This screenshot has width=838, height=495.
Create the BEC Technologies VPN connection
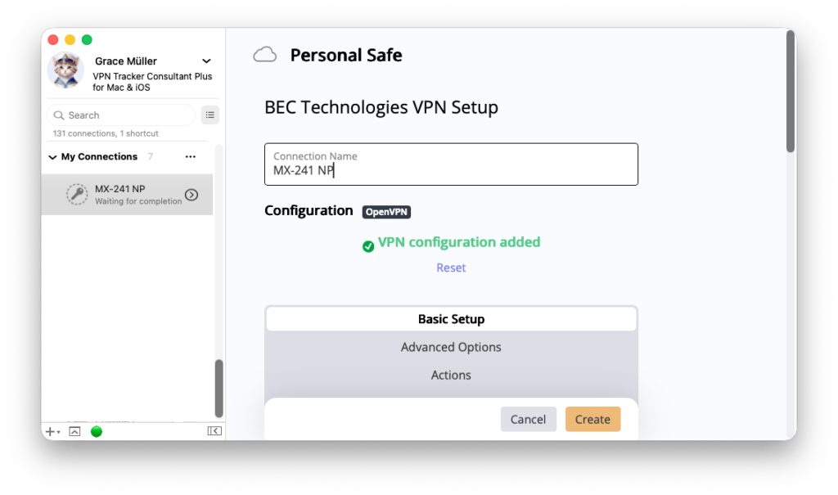coord(592,418)
